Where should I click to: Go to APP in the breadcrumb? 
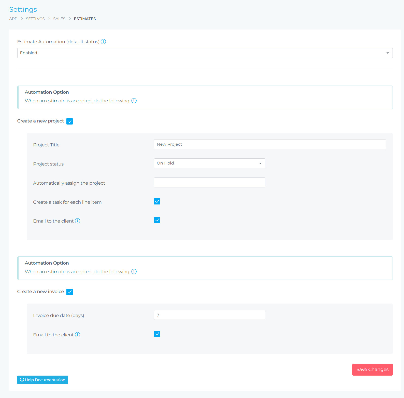click(13, 19)
